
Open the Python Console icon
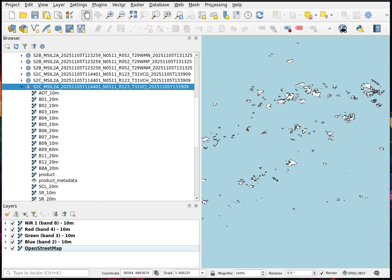pos(360,29)
